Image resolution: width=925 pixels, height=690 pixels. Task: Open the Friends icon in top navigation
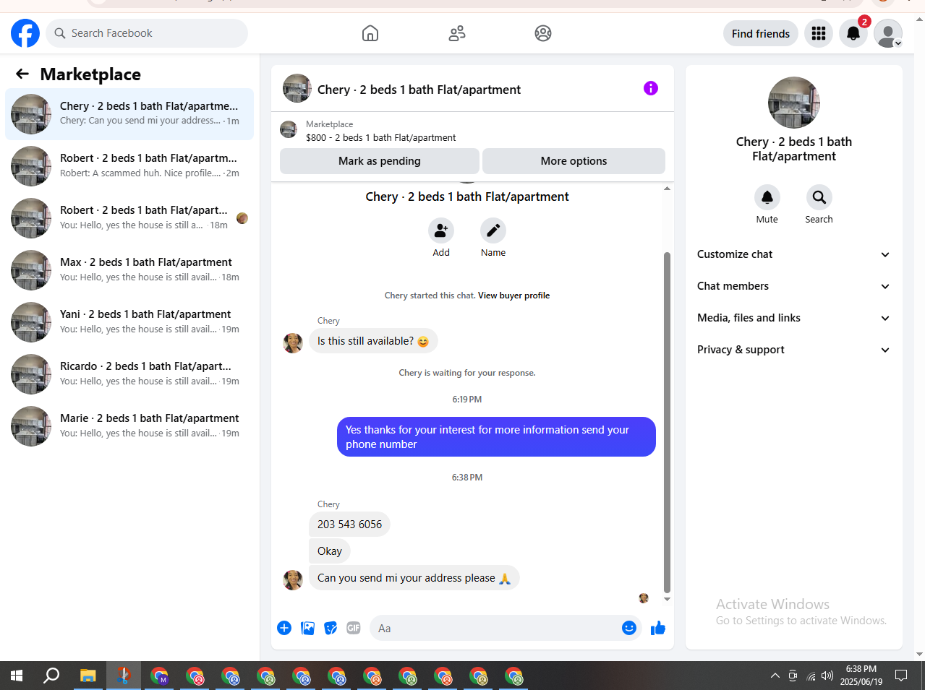tap(457, 33)
